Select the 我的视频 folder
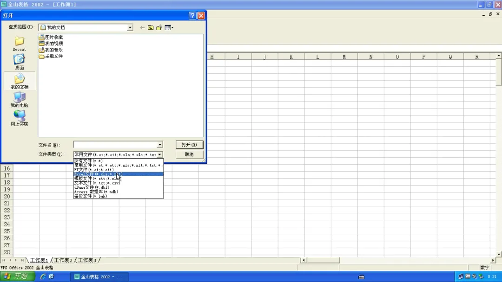The width and height of the screenshot is (502, 282). (x=51, y=44)
